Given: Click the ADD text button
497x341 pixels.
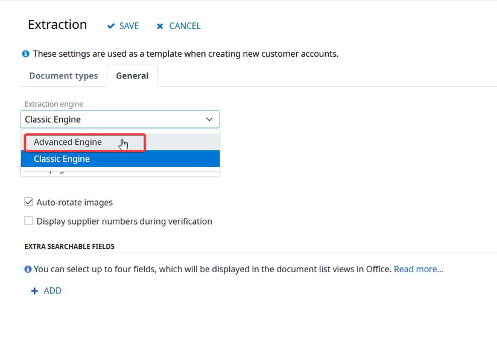Looking at the screenshot, I should pyautogui.click(x=52, y=291).
